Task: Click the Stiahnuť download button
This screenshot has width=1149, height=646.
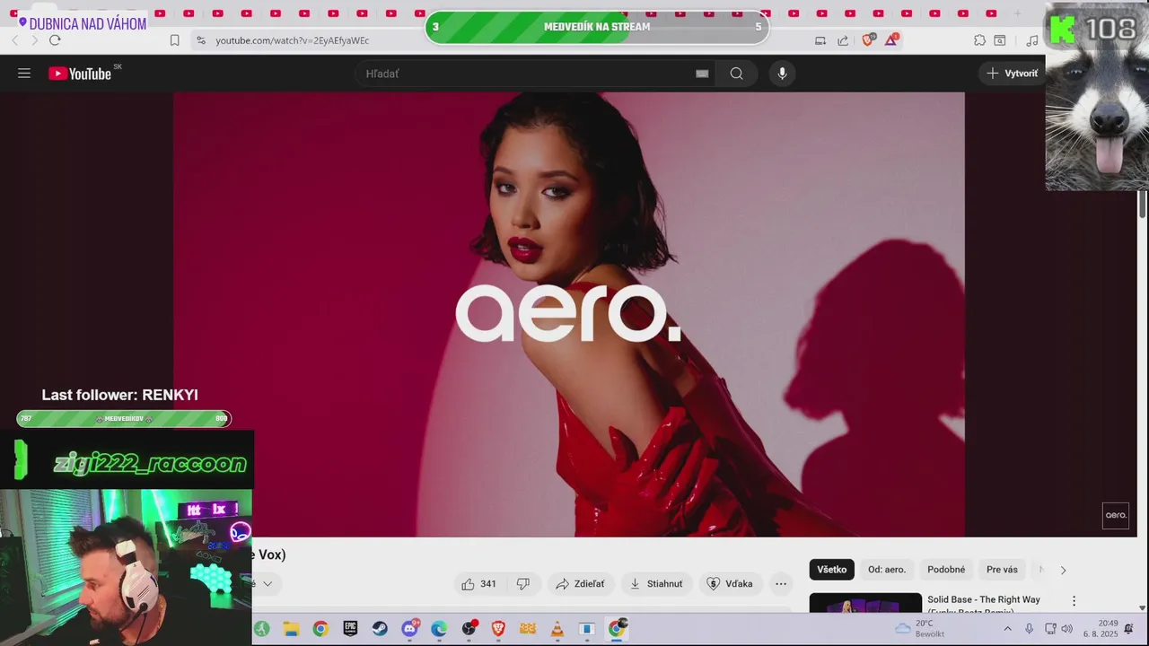Action: tap(656, 584)
